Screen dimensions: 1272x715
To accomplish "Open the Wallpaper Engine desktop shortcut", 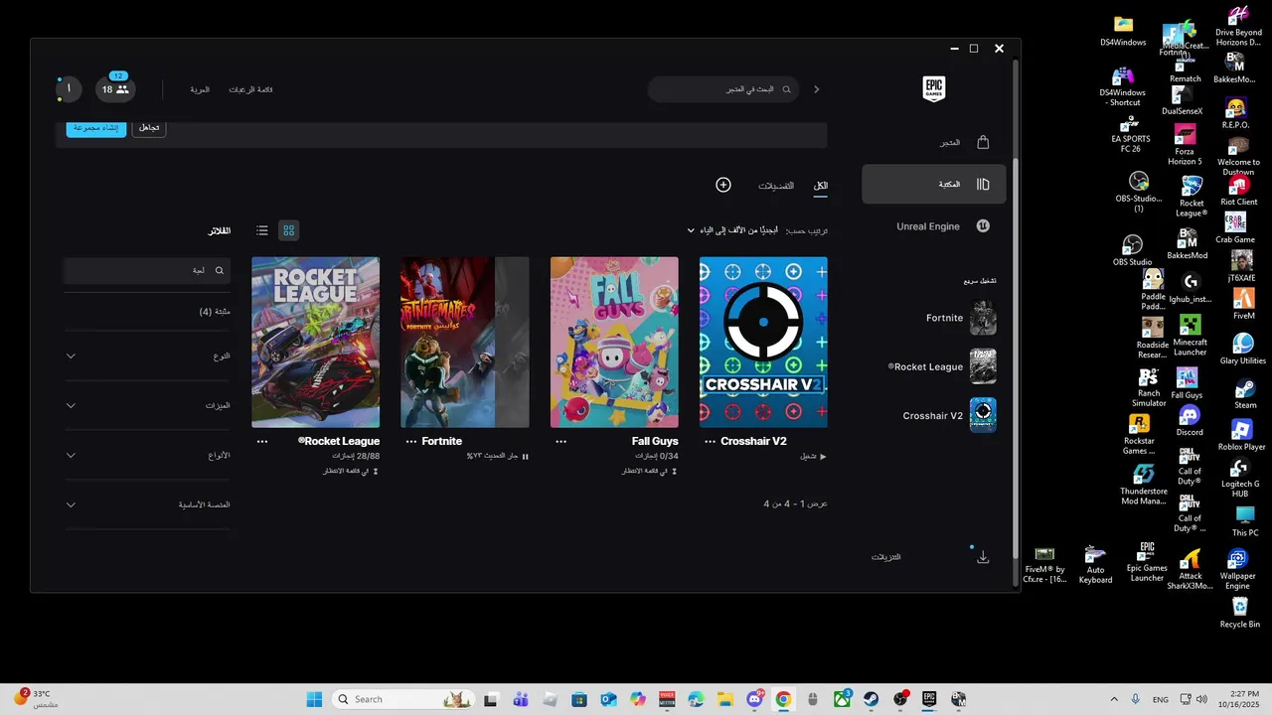I will pyautogui.click(x=1237, y=569).
